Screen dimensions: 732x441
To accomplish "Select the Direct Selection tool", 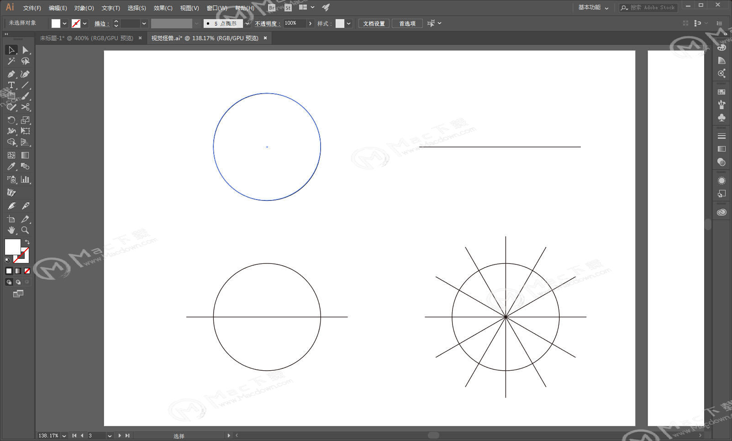I will click(x=25, y=50).
